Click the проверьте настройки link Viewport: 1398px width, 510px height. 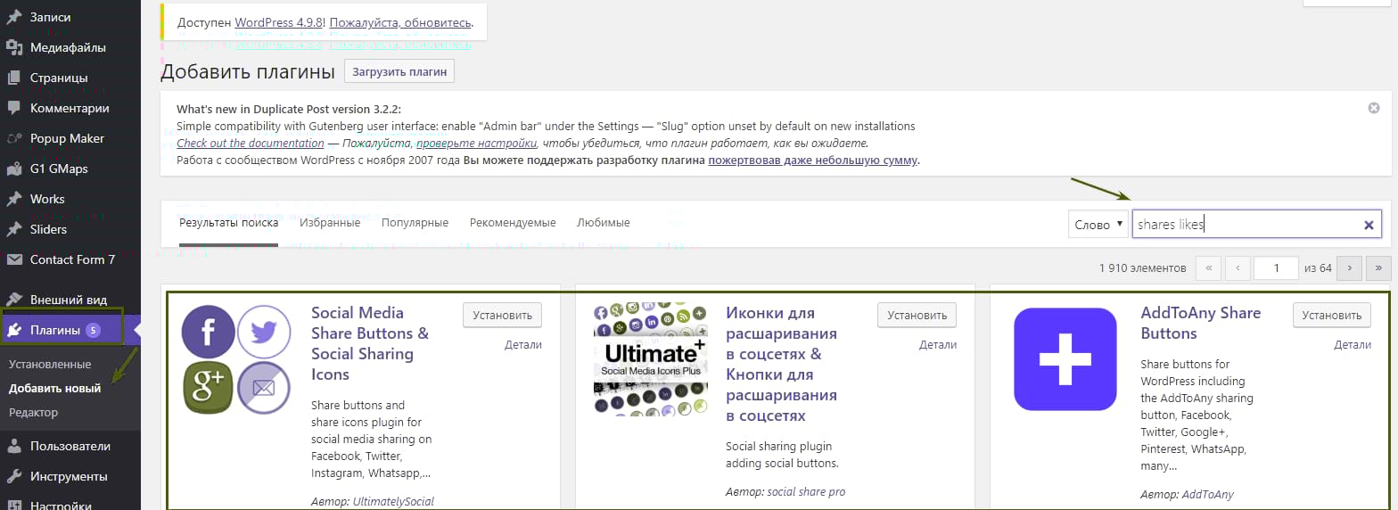pos(476,144)
